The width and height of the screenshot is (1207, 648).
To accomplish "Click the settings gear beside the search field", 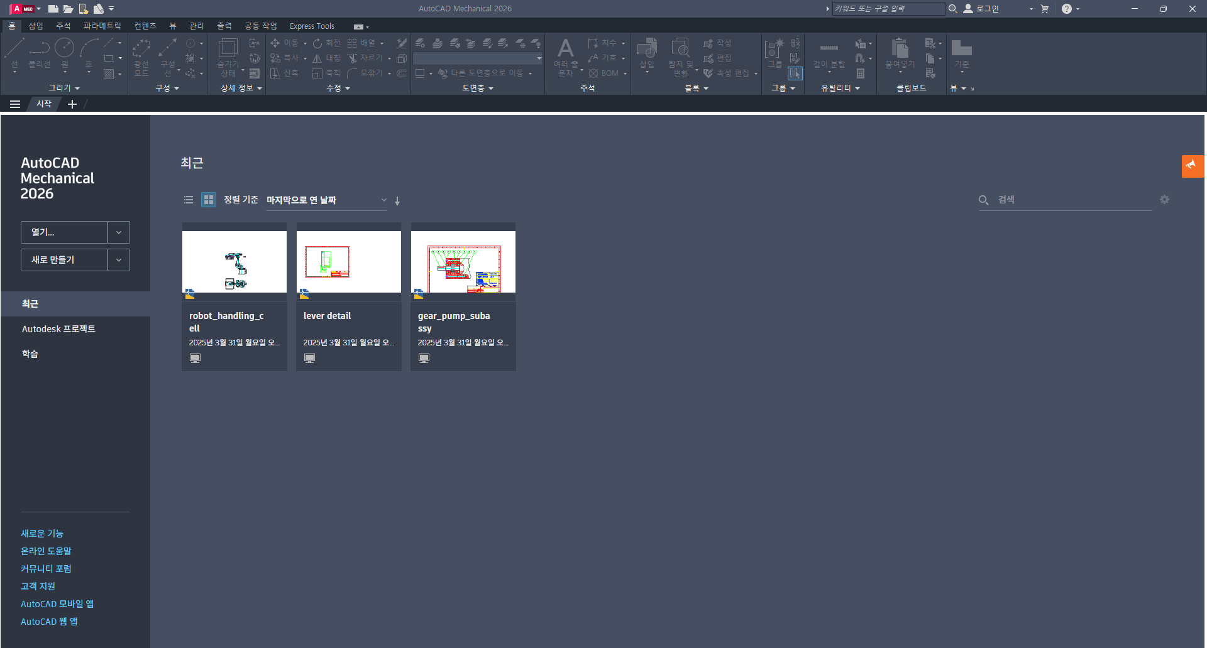I will click(x=1164, y=200).
